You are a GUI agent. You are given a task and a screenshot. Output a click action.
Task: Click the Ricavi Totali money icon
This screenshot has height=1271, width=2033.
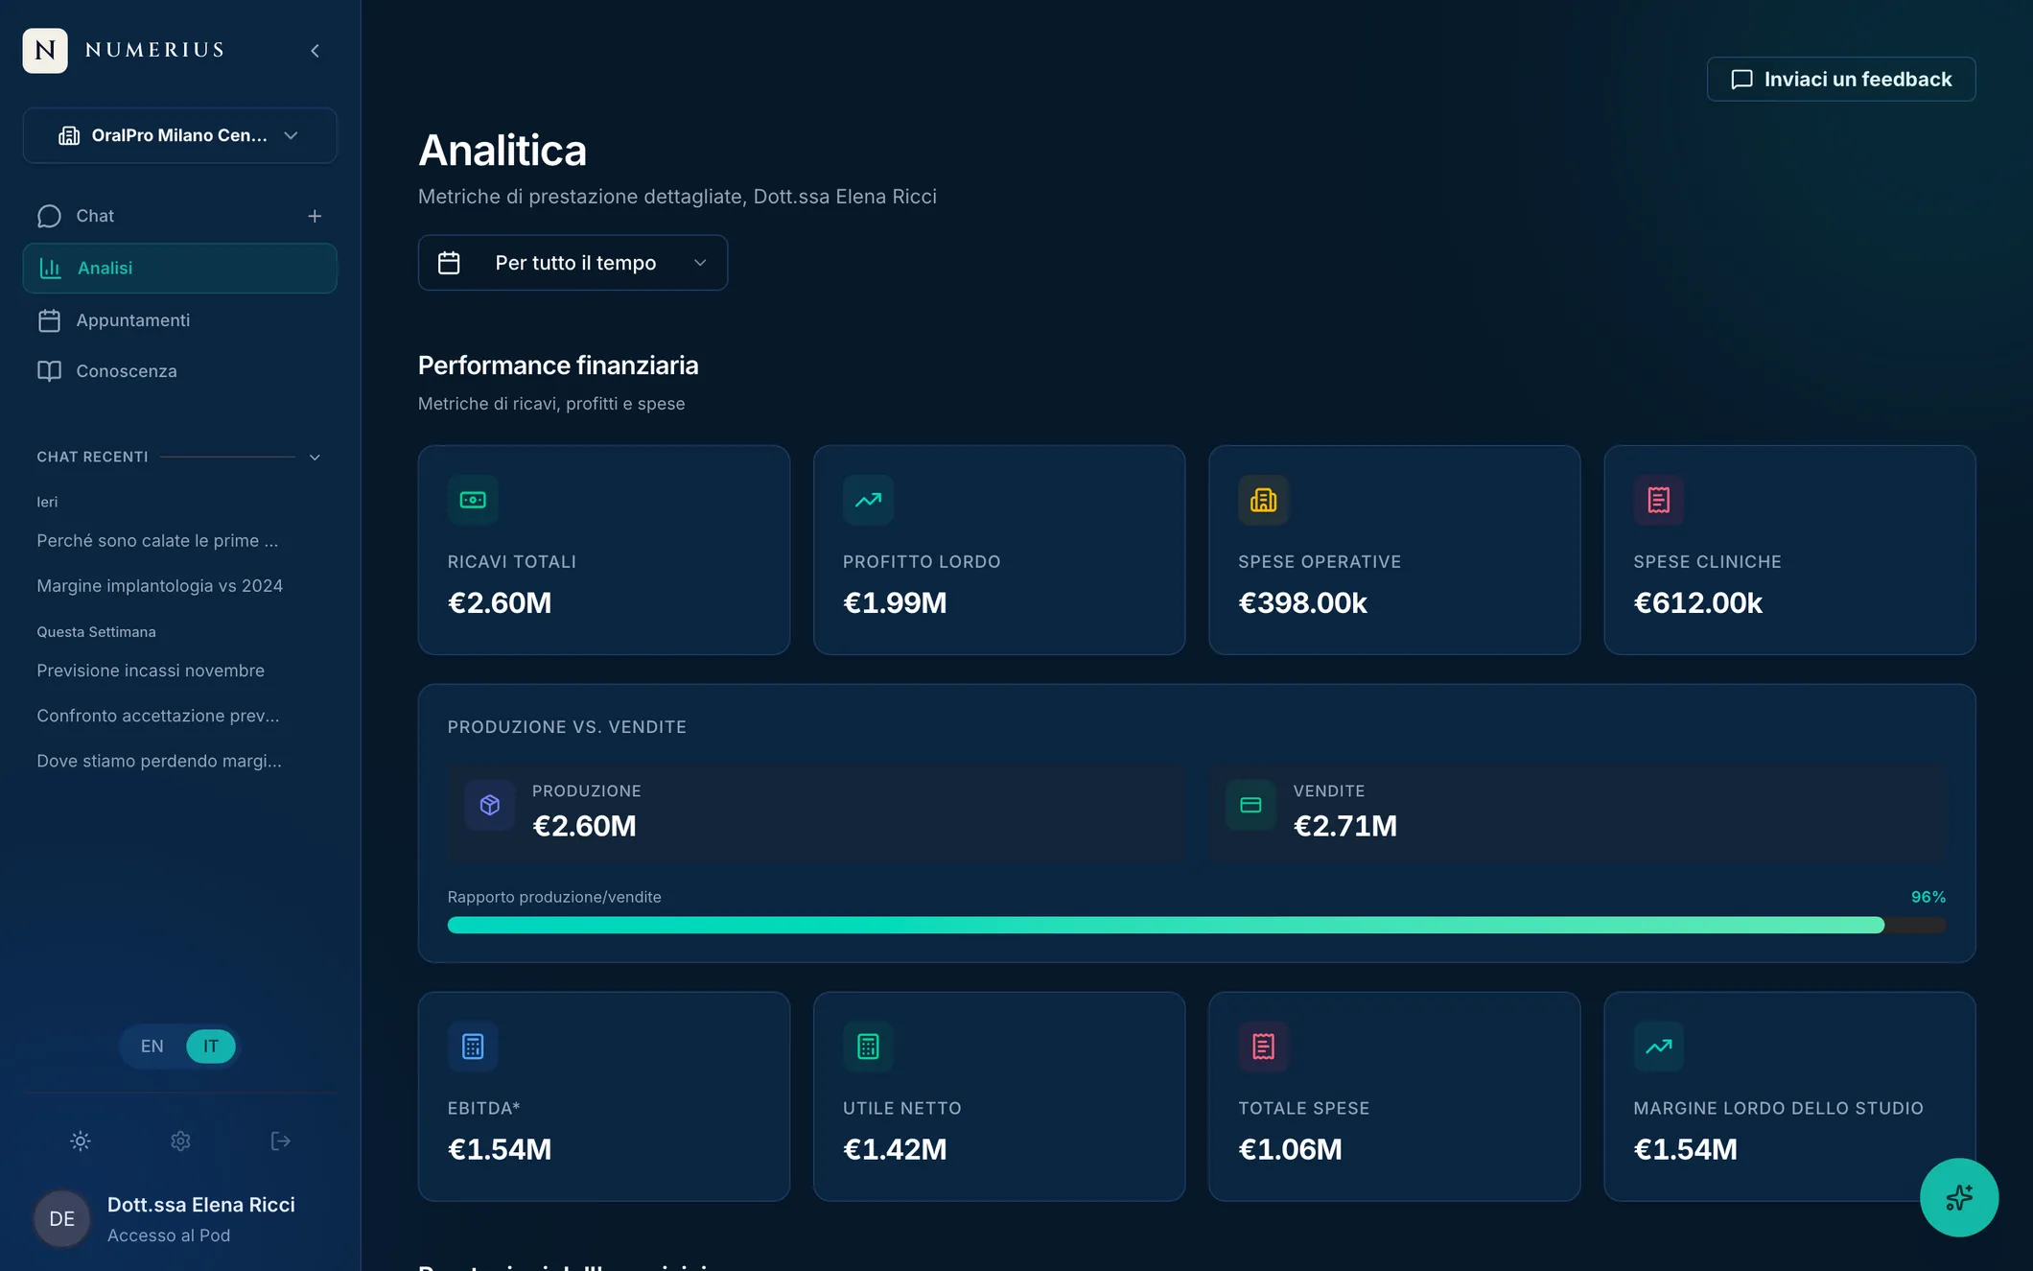click(473, 500)
